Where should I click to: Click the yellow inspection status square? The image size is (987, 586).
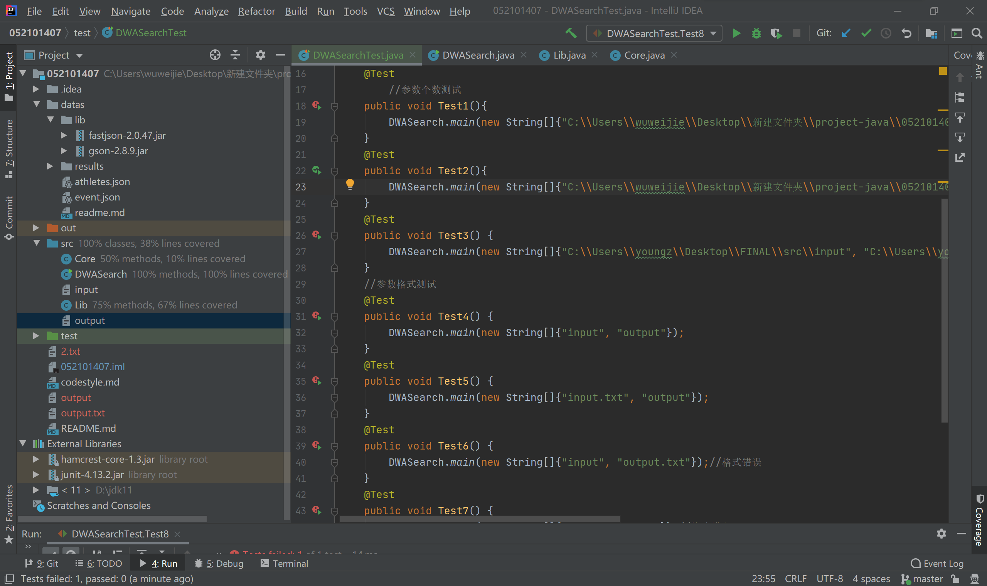tap(943, 71)
